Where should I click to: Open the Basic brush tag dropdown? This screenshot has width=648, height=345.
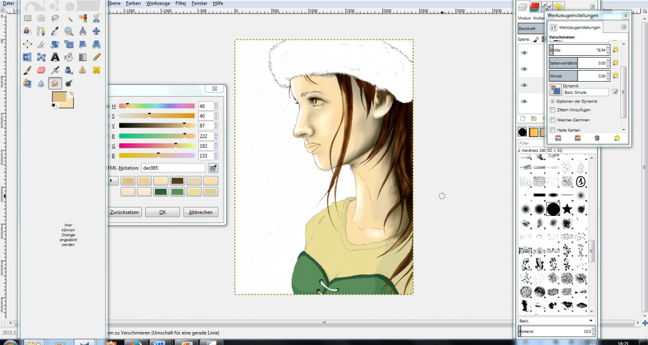click(556, 320)
